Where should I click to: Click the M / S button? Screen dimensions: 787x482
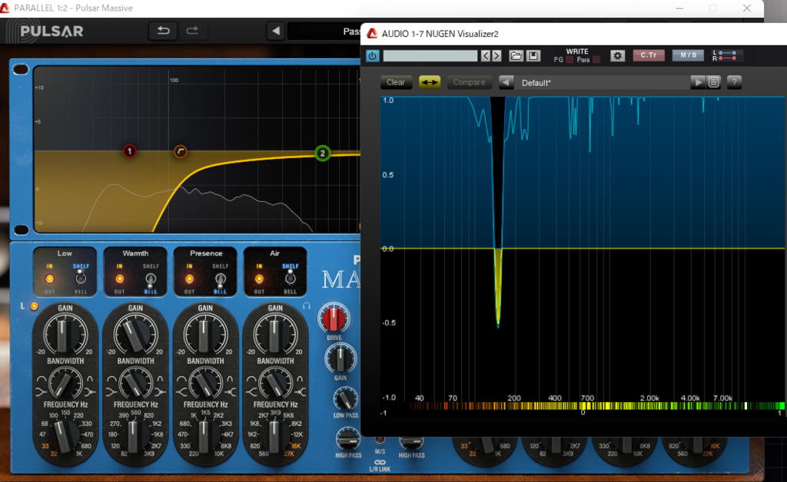point(688,55)
